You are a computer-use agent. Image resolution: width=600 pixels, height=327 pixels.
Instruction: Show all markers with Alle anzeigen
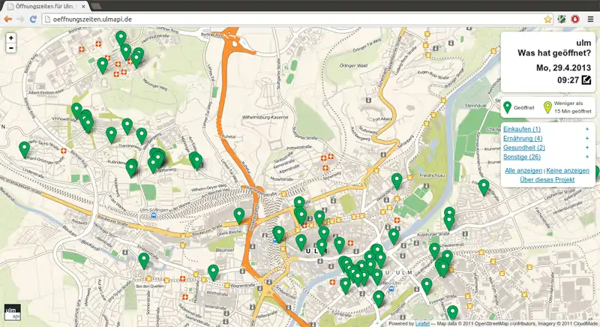point(523,171)
